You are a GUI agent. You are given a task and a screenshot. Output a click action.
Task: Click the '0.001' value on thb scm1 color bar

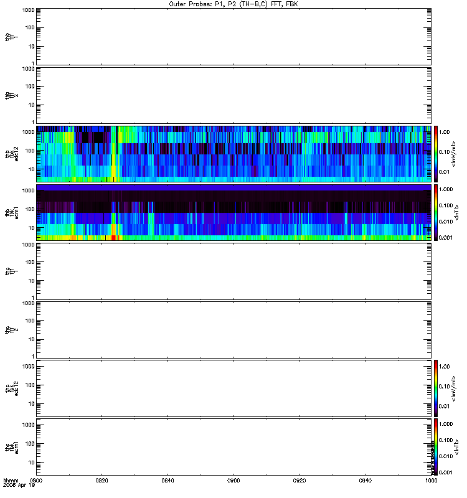(x=446, y=238)
